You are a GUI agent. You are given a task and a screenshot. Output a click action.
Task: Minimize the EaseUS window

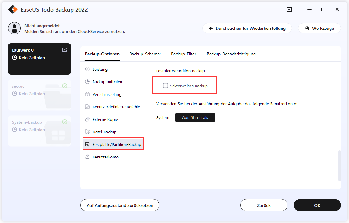pos(309,9)
